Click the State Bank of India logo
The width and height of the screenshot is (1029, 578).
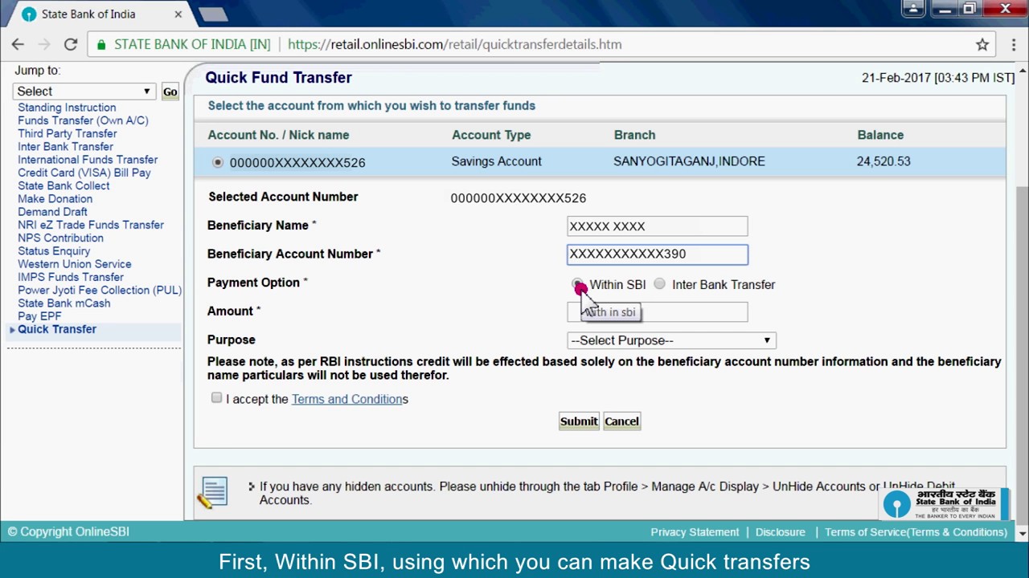click(942, 504)
